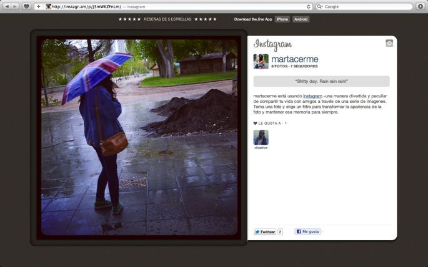428x267 pixels.
Task: Open the xbeatrizx liker avatar
Action: (x=261, y=137)
